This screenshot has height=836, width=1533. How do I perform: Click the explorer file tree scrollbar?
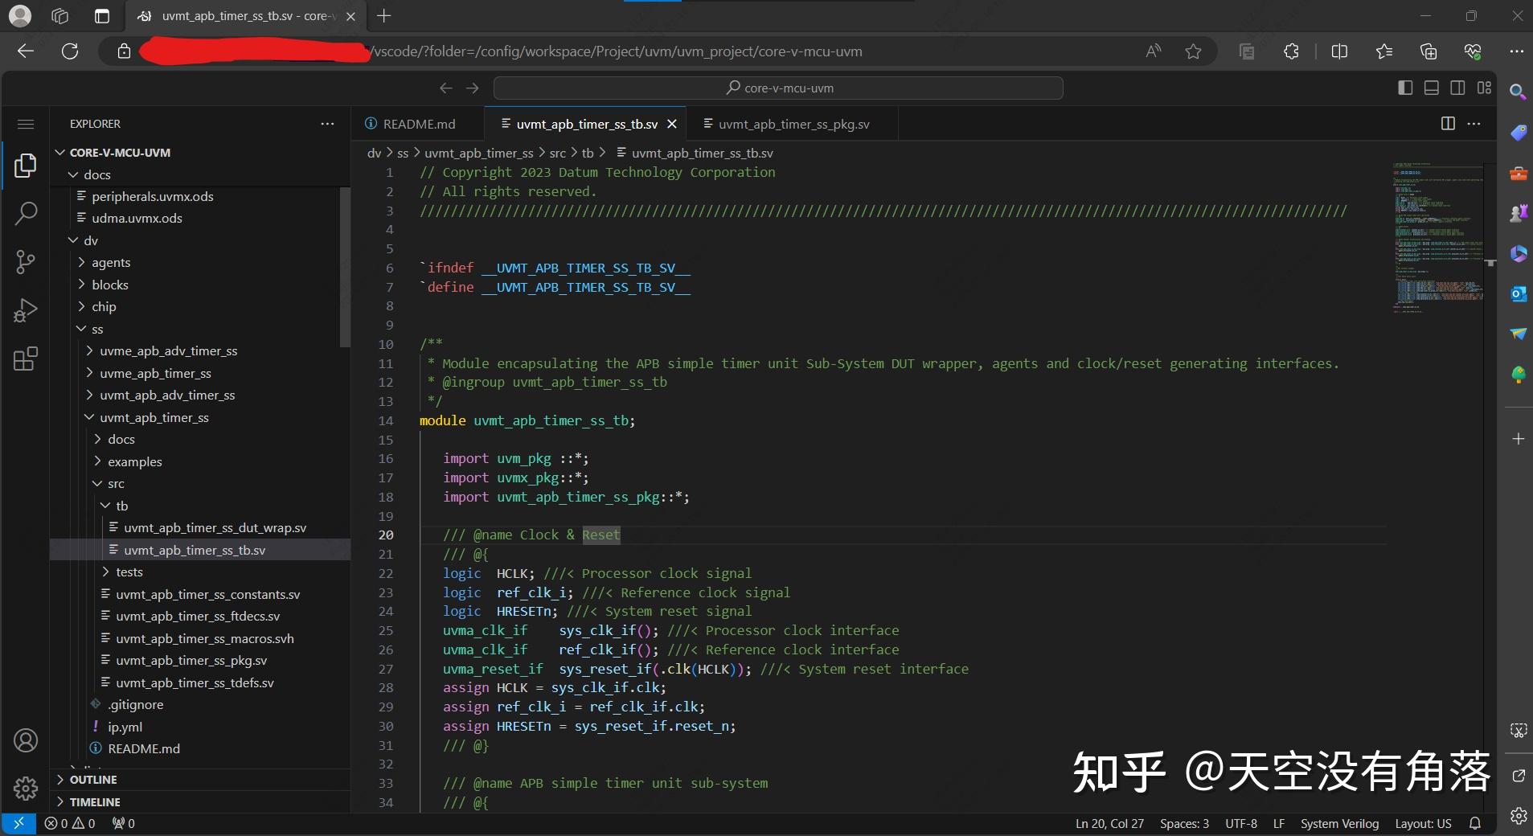pos(345,267)
